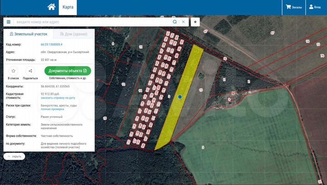Add parcel to list with star icon
327x185 pixels.
point(14,71)
